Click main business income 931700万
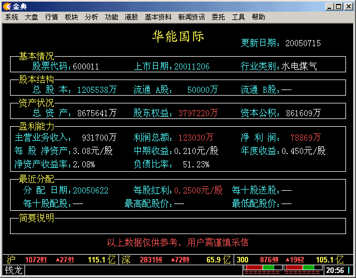The image size is (356, 278). tap(99, 137)
